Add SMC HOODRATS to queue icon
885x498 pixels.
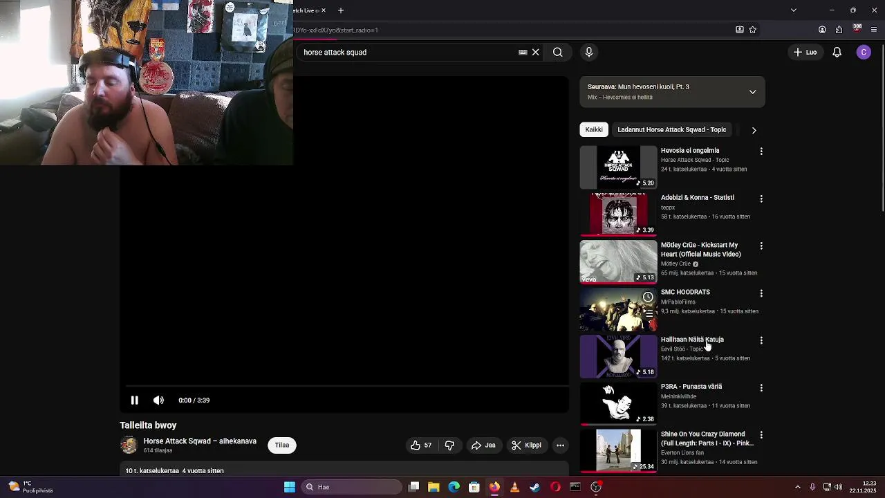648,313
